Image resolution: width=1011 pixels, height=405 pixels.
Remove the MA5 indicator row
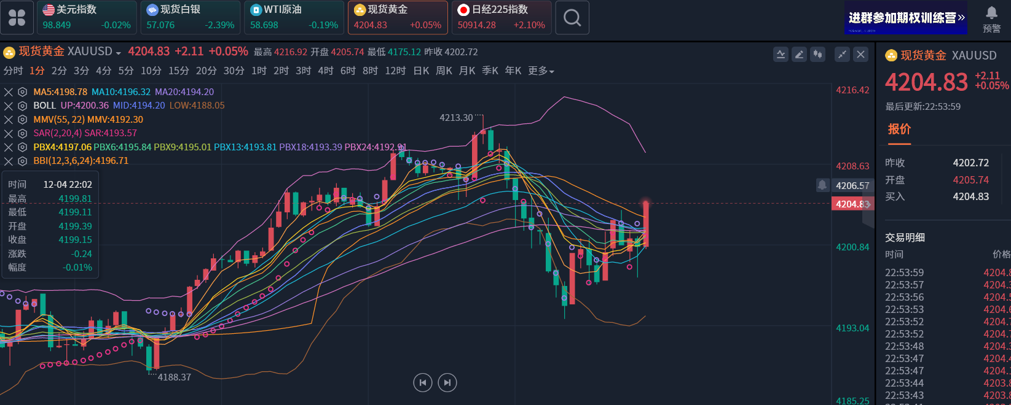(9, 92)
